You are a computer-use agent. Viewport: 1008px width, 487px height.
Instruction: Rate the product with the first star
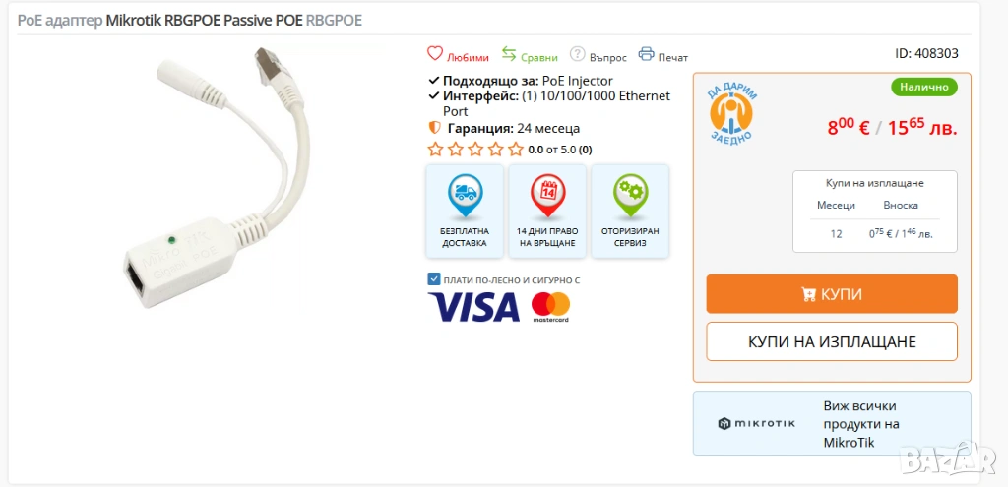coord(435,150)
